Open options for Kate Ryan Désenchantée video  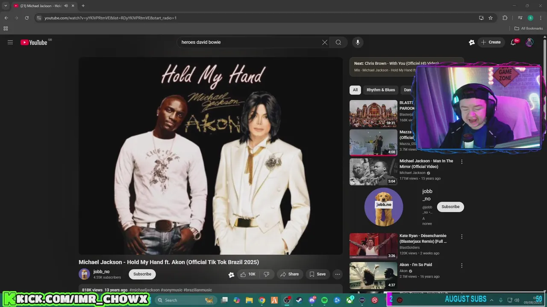pyautogui.click(x=462, y=236)
